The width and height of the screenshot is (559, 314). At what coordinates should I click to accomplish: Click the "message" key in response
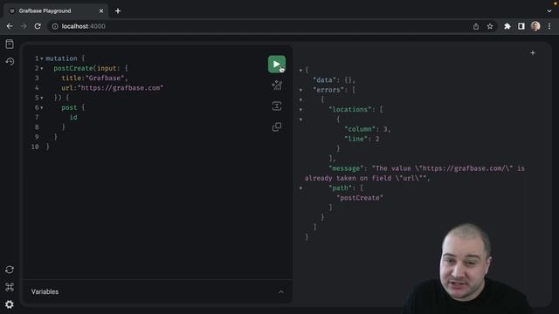point(346,168)
